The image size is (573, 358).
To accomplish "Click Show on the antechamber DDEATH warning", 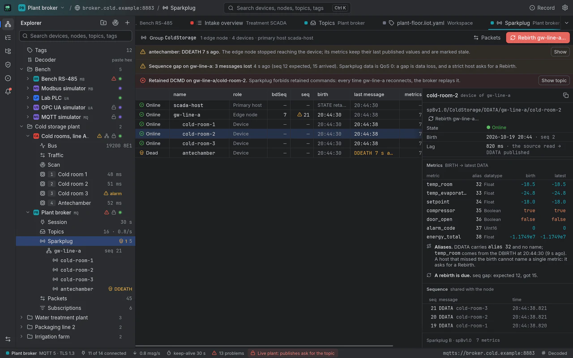I will 560,52.
